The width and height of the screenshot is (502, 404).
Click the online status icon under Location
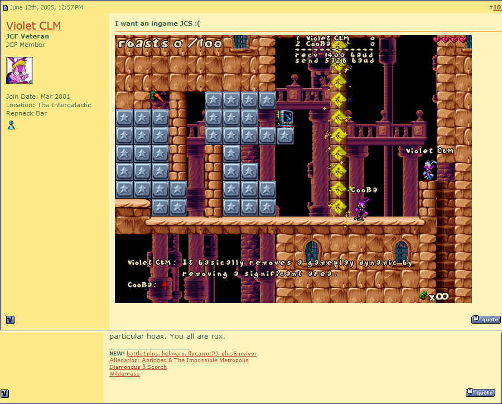pyautogui.click(x=11, y=125)
